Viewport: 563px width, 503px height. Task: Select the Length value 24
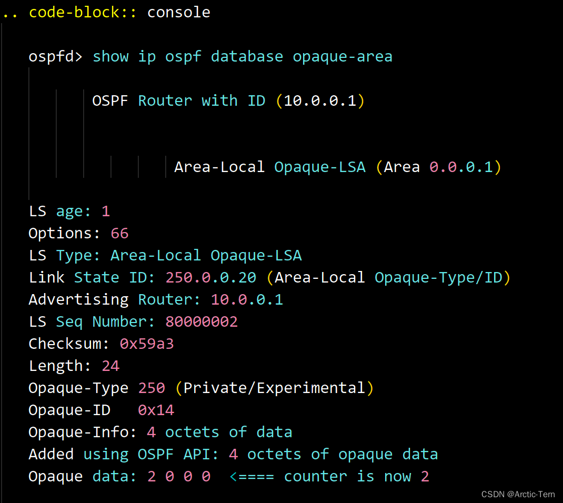click(x=110, y=365)
